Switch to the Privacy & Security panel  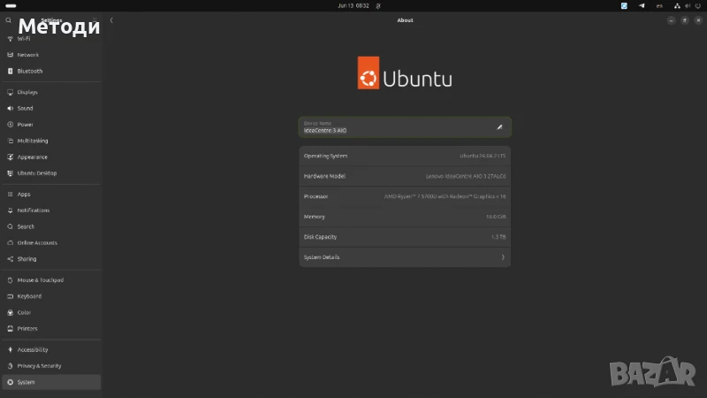coord(39,365)
